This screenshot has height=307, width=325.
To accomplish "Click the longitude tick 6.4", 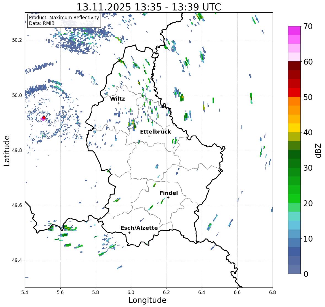I will coord(202,292).
